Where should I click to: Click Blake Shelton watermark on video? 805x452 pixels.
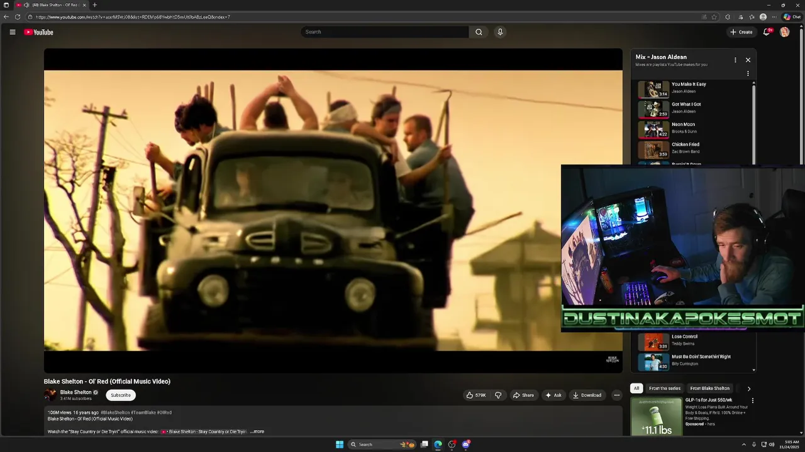point(612,359)
